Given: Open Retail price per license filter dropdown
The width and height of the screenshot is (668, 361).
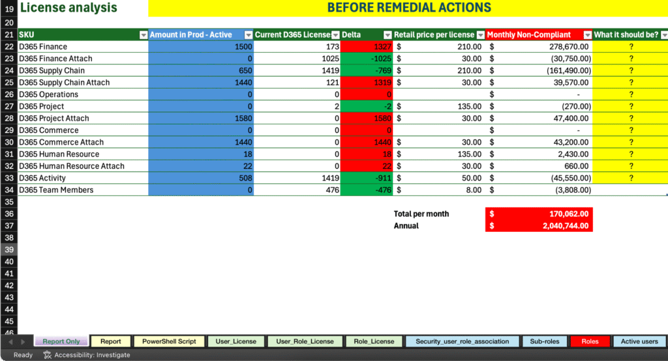Looking at the screenshot, I should click(481, 35).
